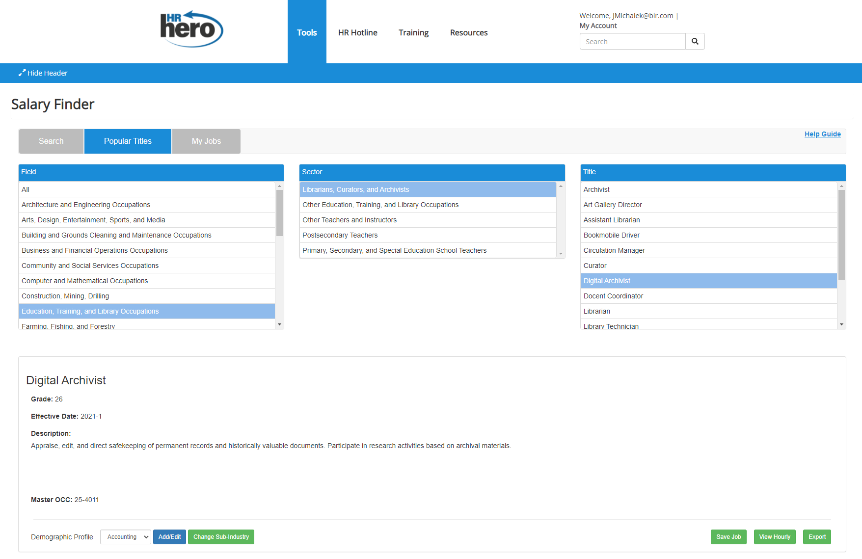Click the Hide Header arrows icon
This screenshot has width=862, height=559.
[x=22, y=73]
